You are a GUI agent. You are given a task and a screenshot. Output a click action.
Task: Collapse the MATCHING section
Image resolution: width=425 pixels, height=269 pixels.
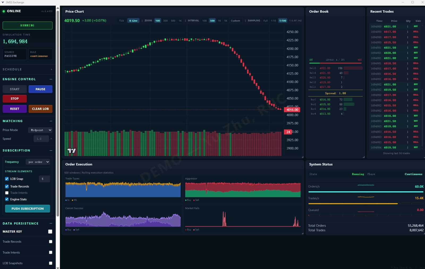(x=51, y=121)
